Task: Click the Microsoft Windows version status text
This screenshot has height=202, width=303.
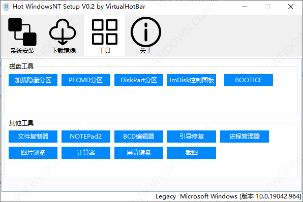Action: pyautogui.click(x=240, y=196)
